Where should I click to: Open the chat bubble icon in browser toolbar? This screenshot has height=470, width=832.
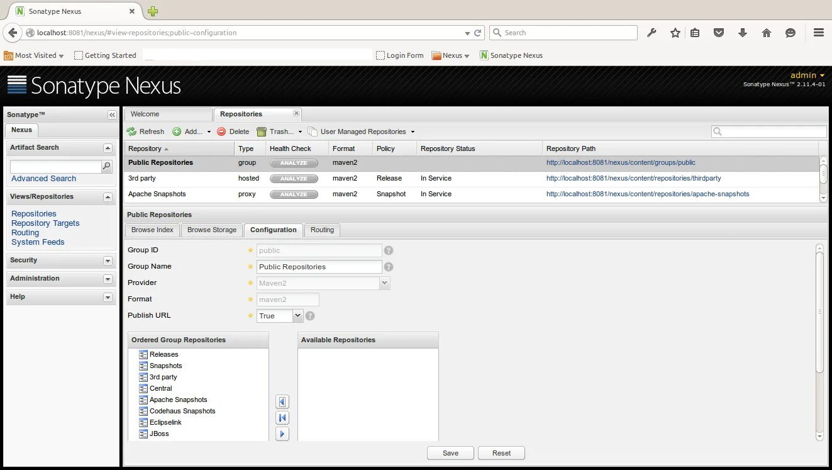coord(790,33)
